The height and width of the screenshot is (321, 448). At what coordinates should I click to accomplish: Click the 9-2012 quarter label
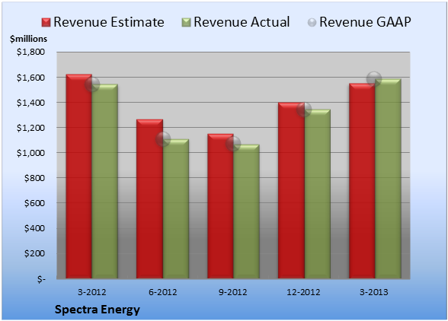pyautogui.click(x=233, y=292)
